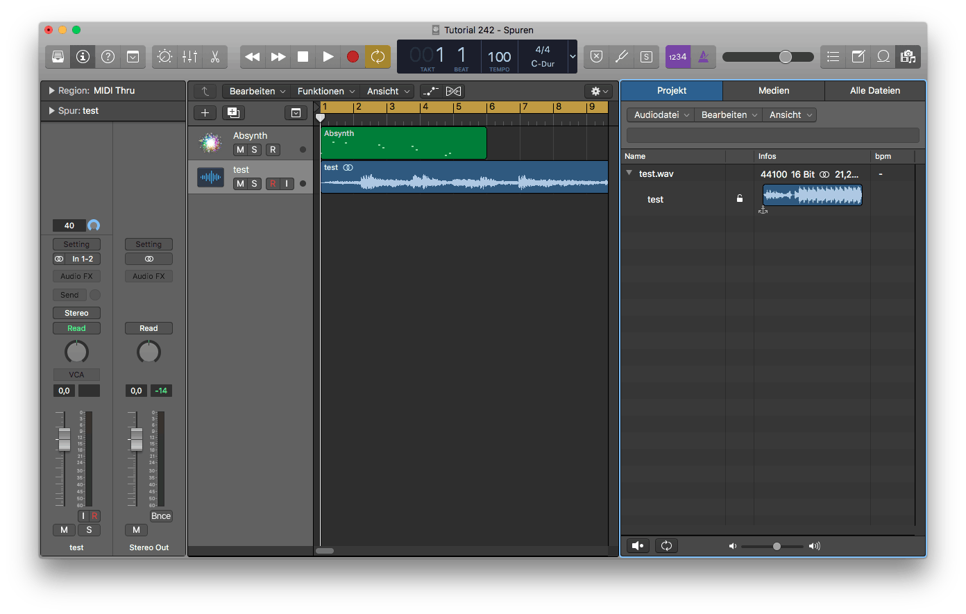
Task: Solo the test track in header
Action: coord(254,184)
